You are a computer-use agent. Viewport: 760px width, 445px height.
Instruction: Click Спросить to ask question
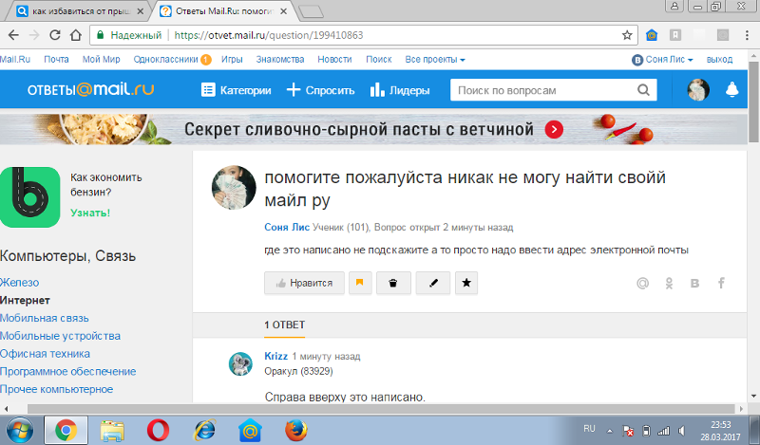coord(320,90)
